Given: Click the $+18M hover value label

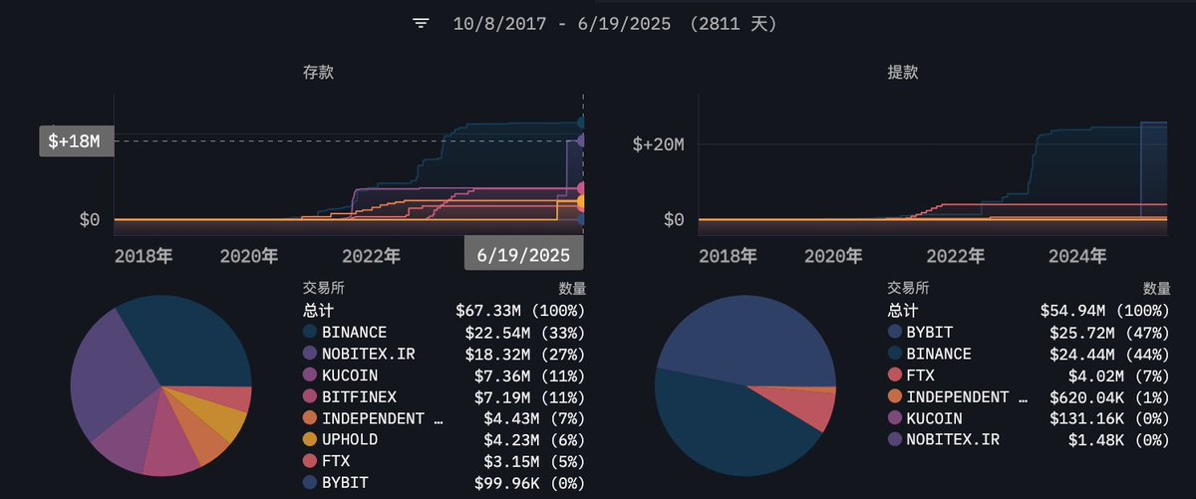Looking at the screenshot, I should (x=76, y=141).
